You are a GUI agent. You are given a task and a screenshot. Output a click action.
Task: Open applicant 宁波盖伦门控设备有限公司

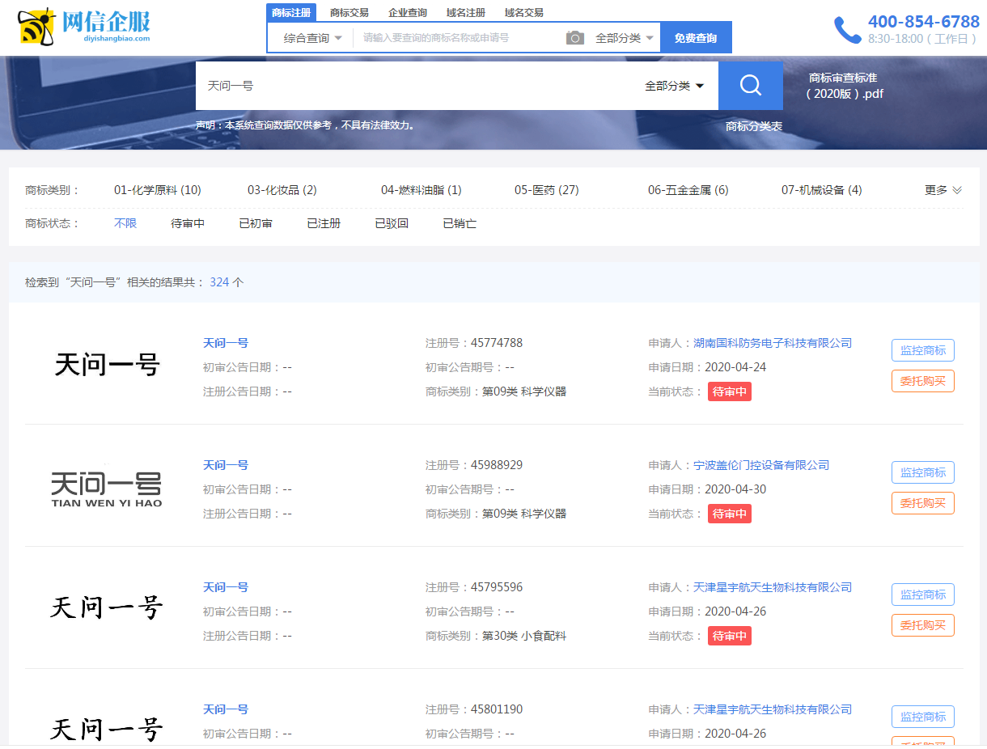pos(761,465)
